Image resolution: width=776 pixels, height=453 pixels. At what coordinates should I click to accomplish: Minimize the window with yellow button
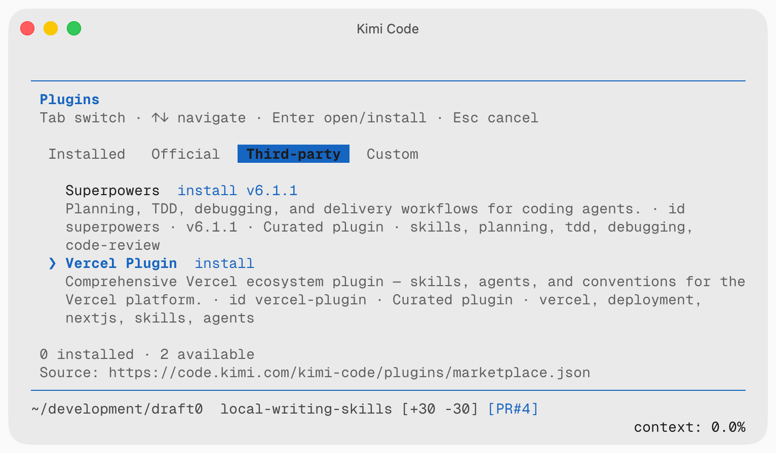click(x=51, y=28)
